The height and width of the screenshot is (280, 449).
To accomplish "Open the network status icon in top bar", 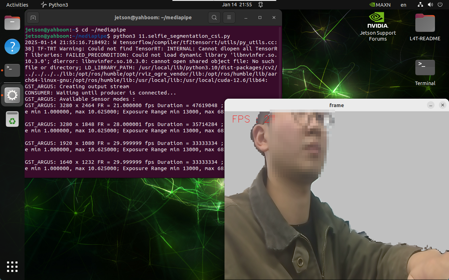I will (x=421, y=5).
